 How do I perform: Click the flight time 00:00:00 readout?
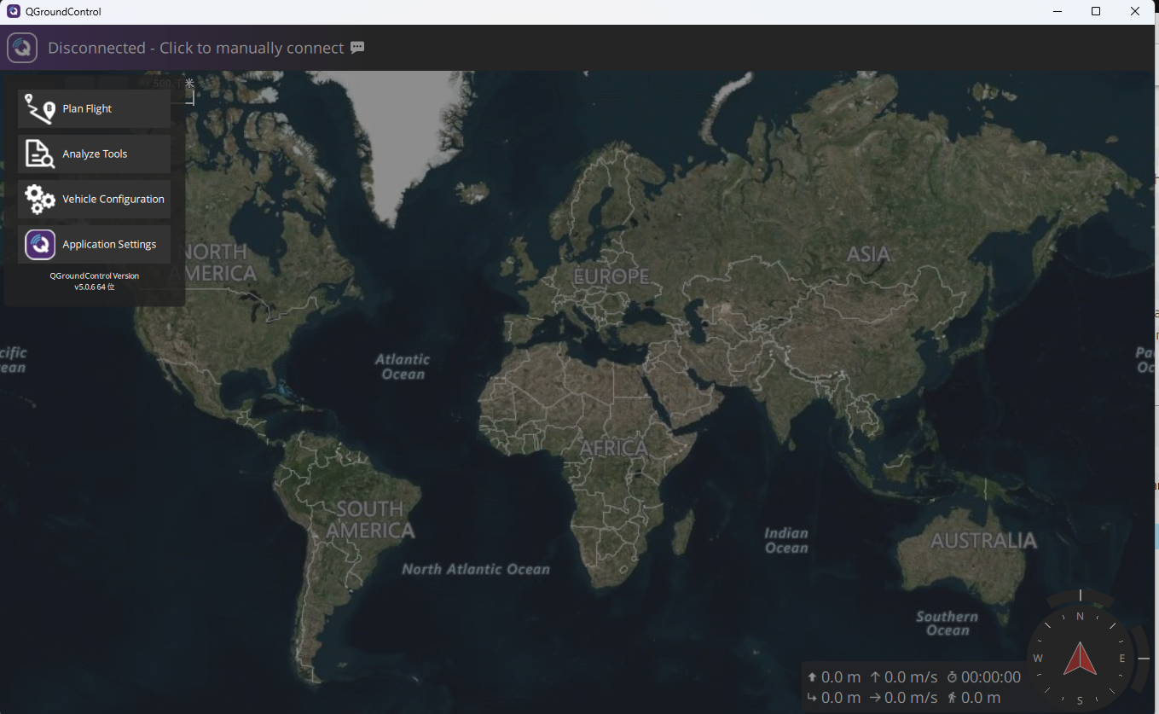[991, 677]
